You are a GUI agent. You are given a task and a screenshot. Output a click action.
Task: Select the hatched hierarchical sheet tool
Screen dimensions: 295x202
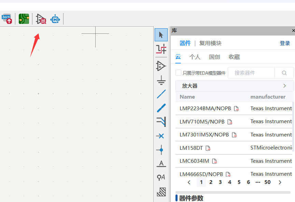click(x=161, y=192)
